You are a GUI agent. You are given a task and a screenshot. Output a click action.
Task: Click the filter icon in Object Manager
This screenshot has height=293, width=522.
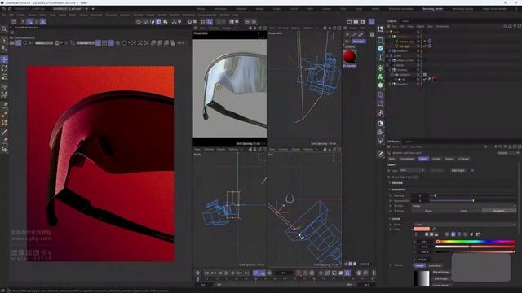[x=515, y=26]
